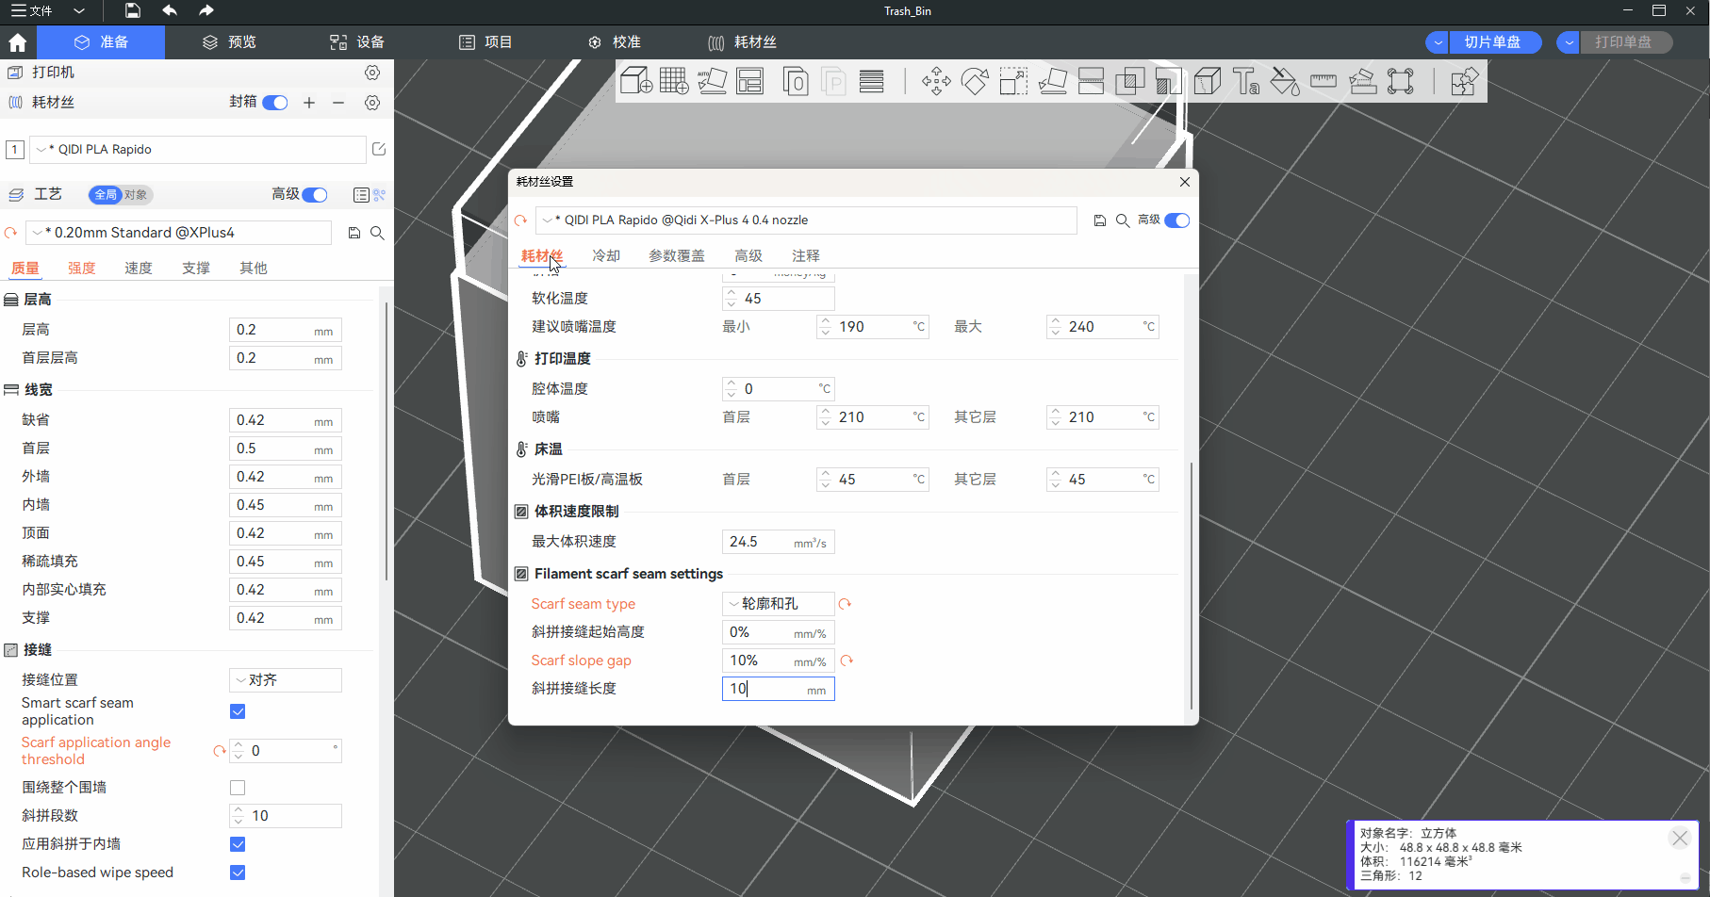The image size is (1710, 897).
Task: Select the Scale tool icon
Action: [x=1013, y=82]
